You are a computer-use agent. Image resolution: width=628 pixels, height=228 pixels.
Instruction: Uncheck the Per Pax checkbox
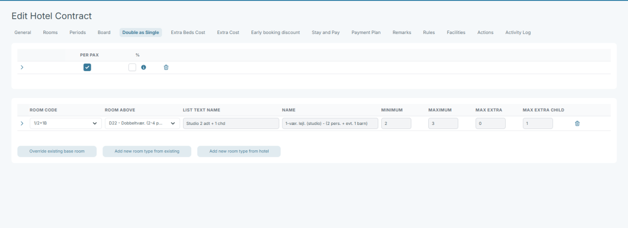87,68
